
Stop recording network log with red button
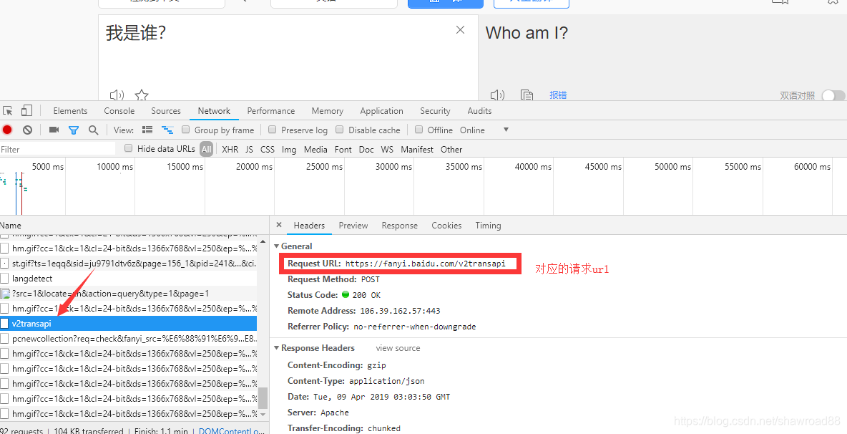[7, 130]
